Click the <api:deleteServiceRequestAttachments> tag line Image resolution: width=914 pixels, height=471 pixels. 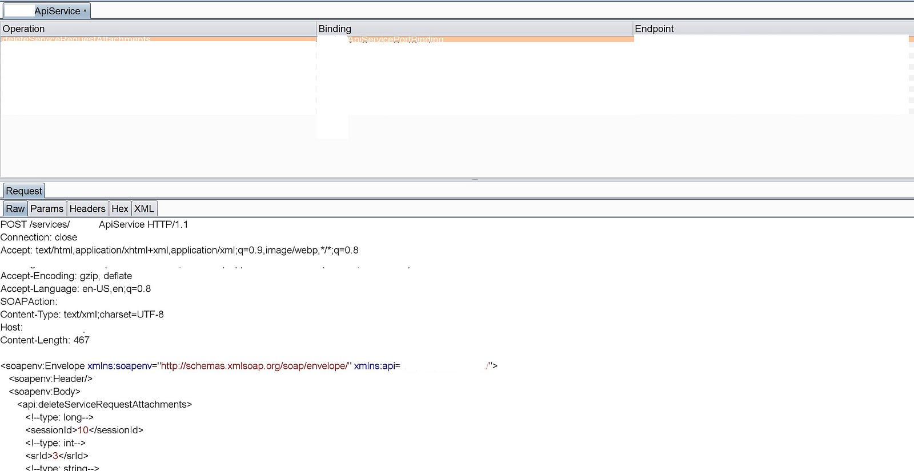(105, 404)
